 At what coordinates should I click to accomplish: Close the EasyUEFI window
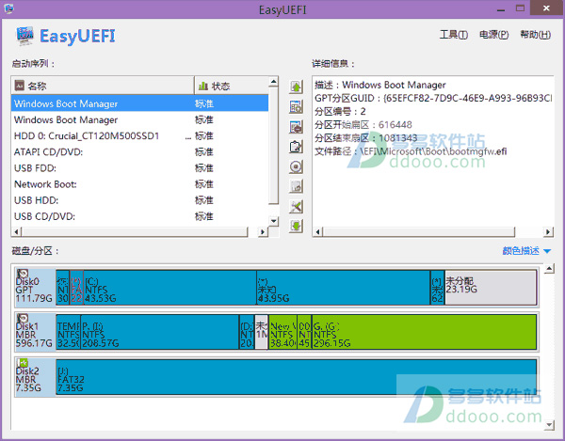546,8
